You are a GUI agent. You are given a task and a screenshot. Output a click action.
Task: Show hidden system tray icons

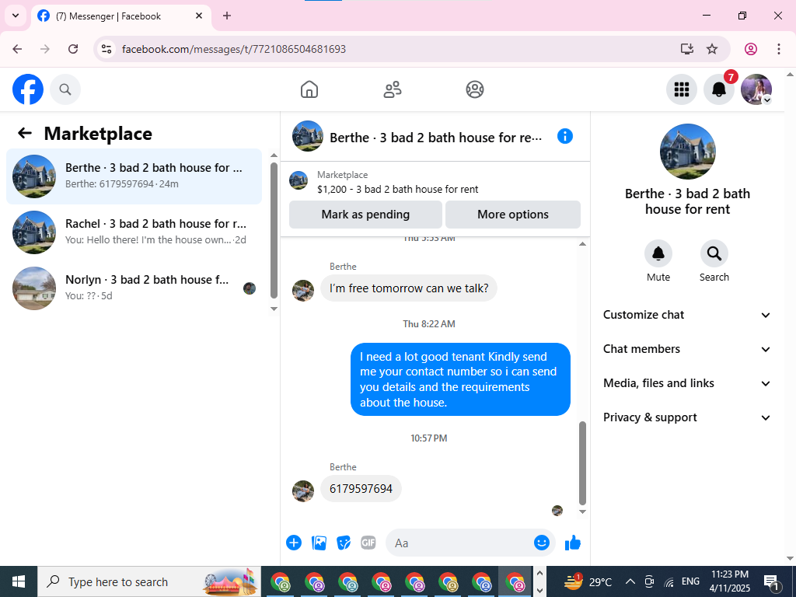coord(630,581)
